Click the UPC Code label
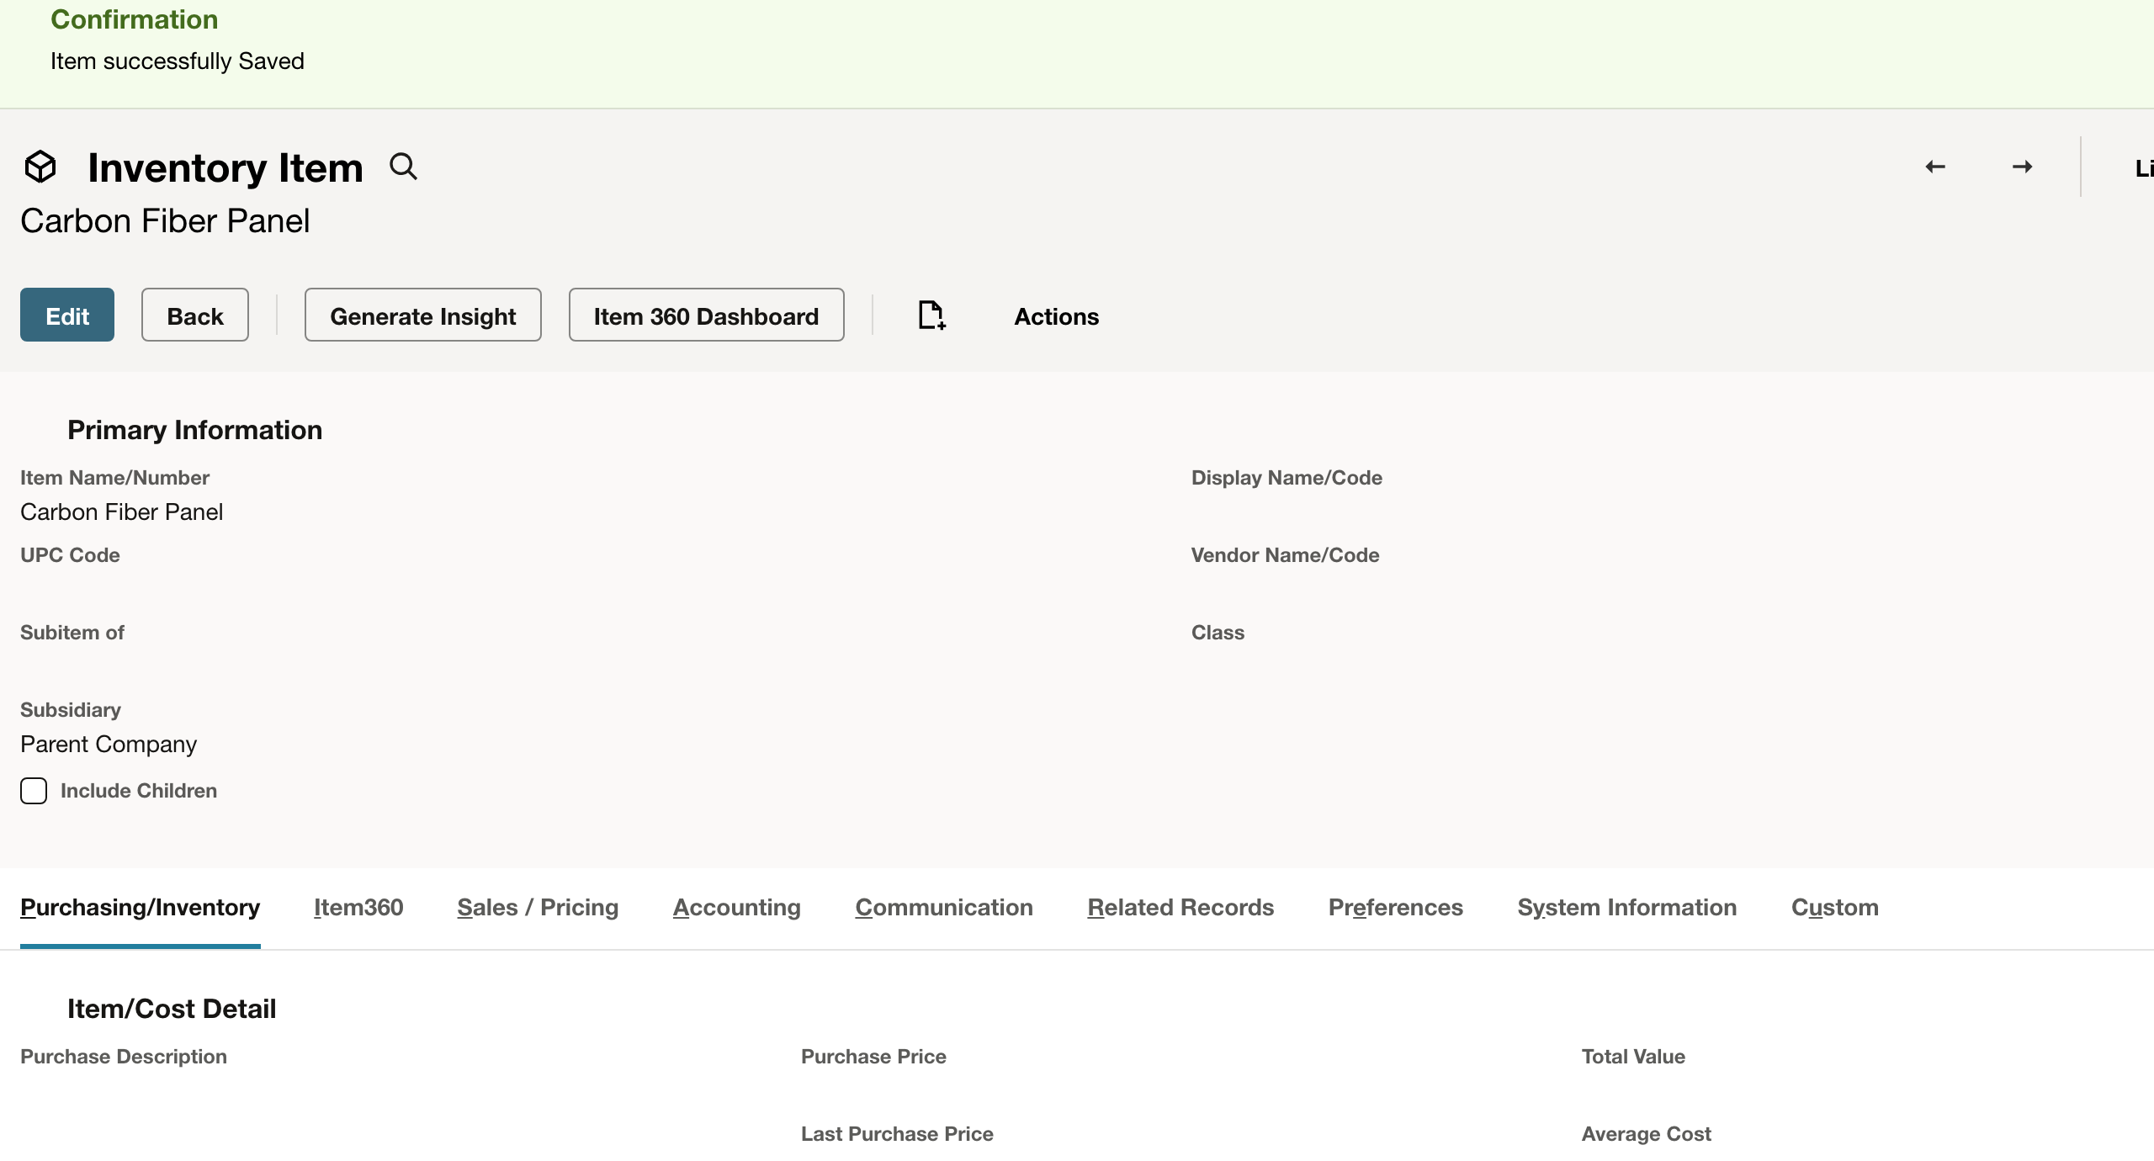The height and width of the screenshot is (1161, 2154). [x=70, y=555]
